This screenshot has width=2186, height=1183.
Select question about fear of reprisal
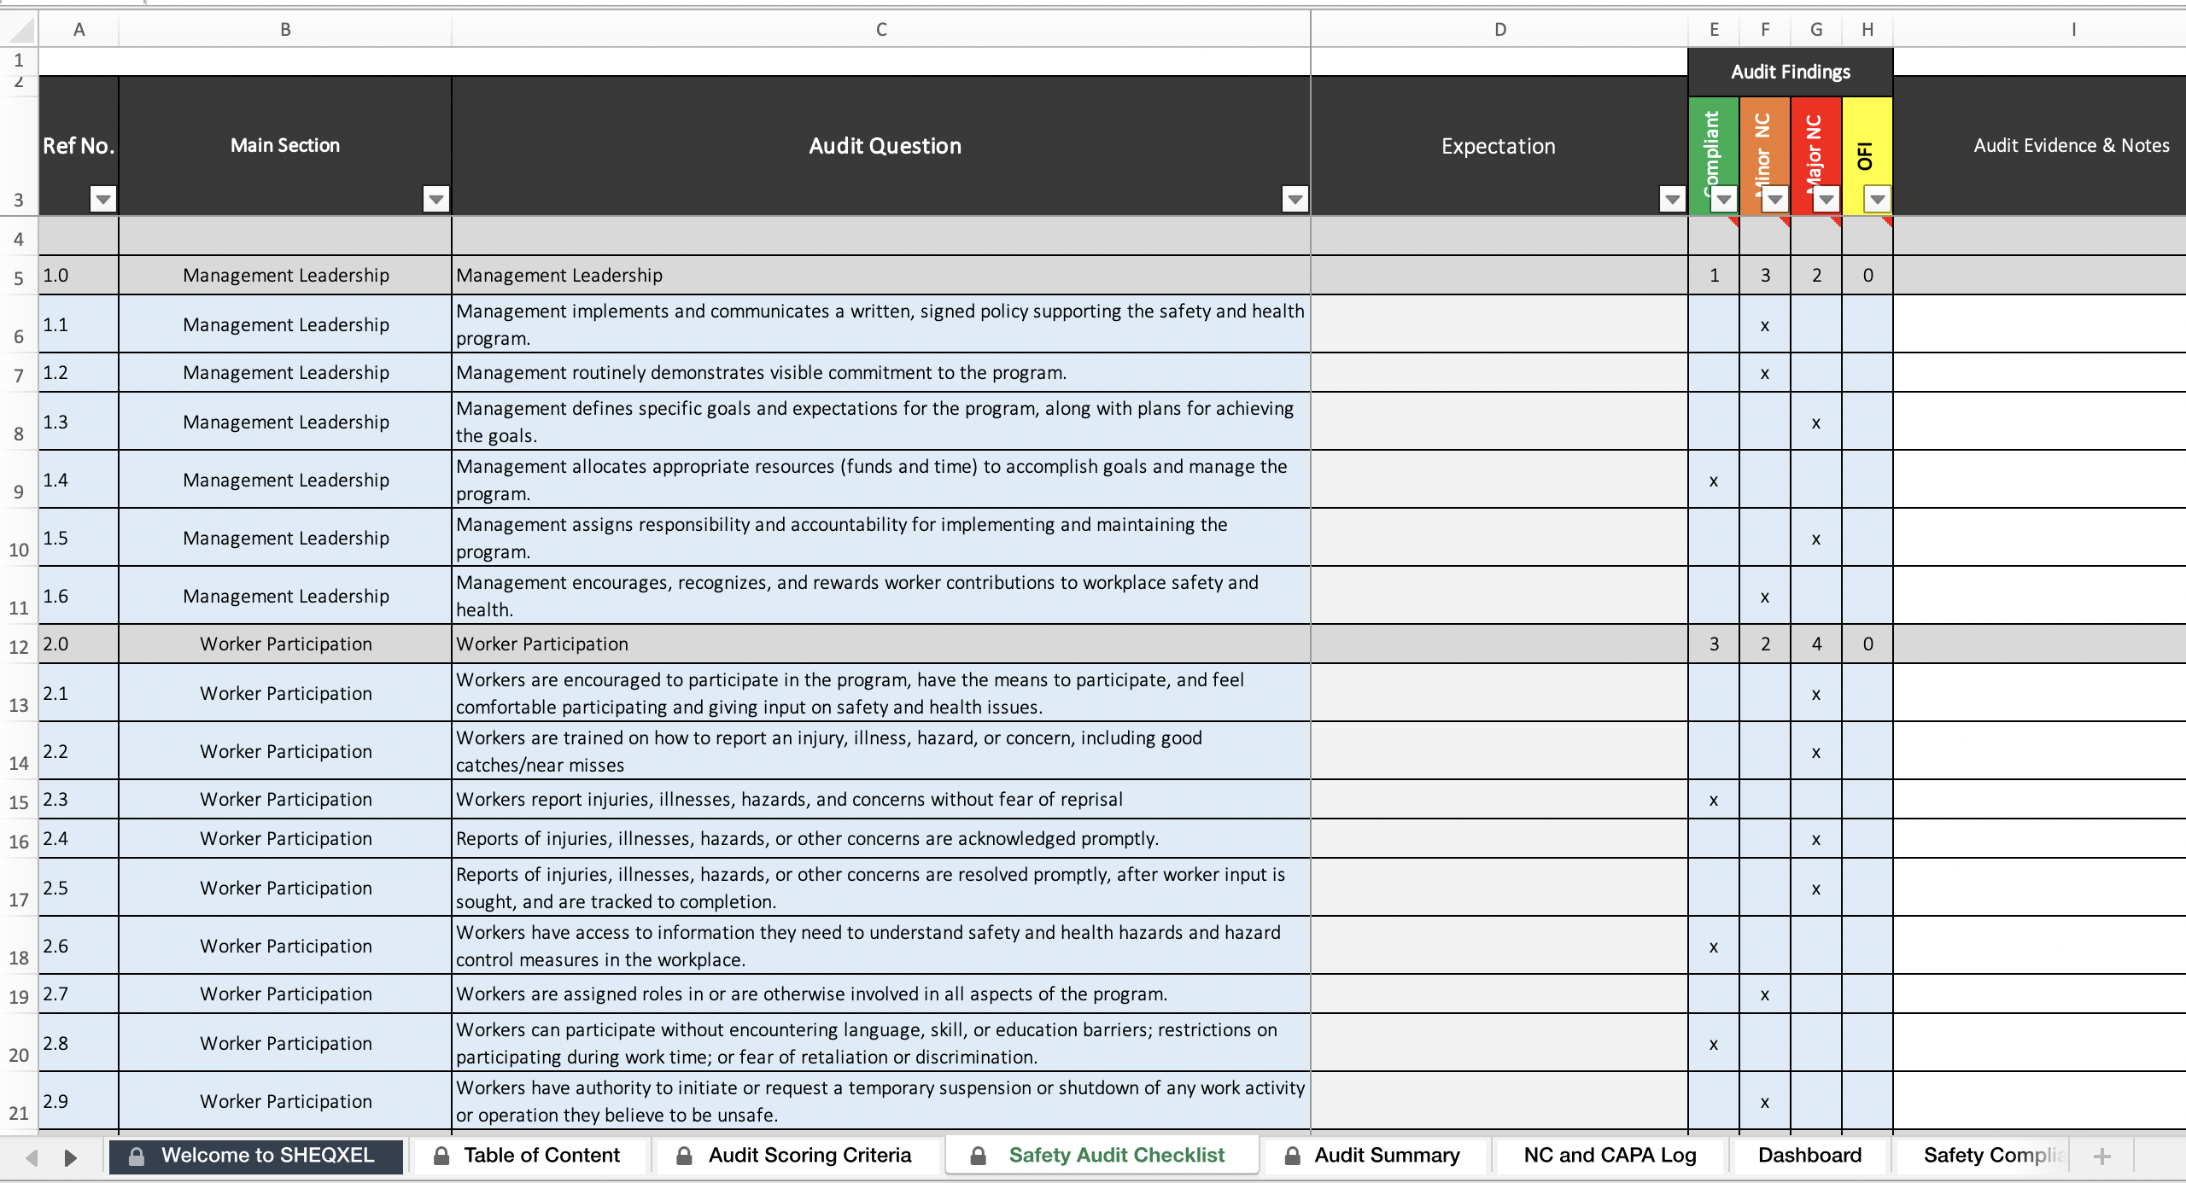pos(881,800)
